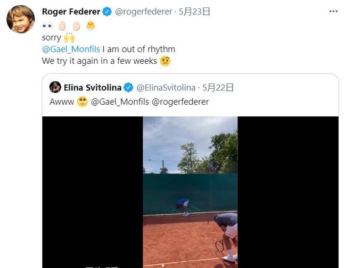Click the hatching chick emoji

click(90, 26)
